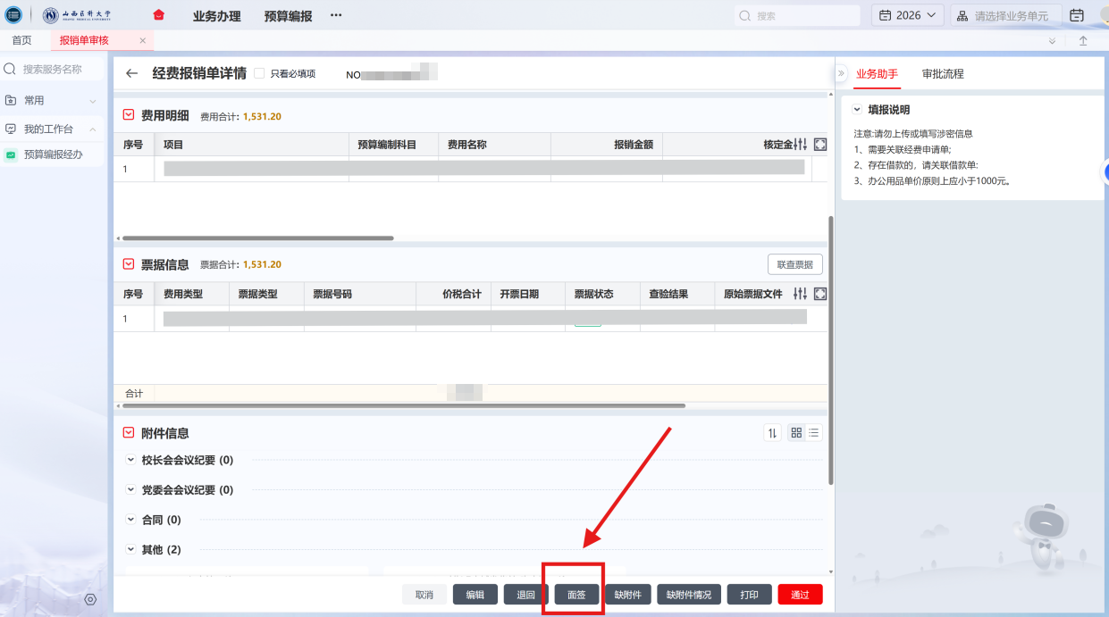The width and height of the screenshot is (1109, 617).
Task: Switch to the 审批流程 tab
Action: (943, 74)
